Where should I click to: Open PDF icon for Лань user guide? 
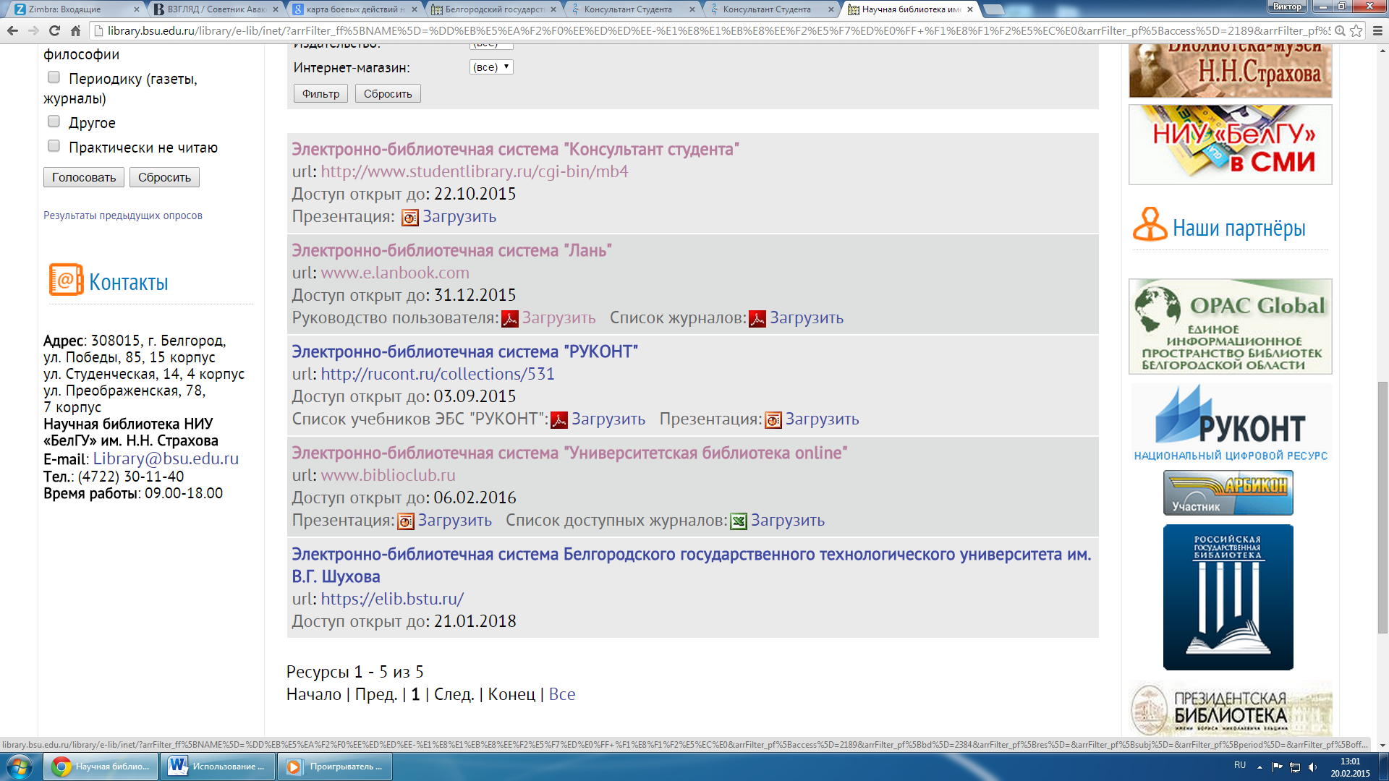click(x=510, y=319)
